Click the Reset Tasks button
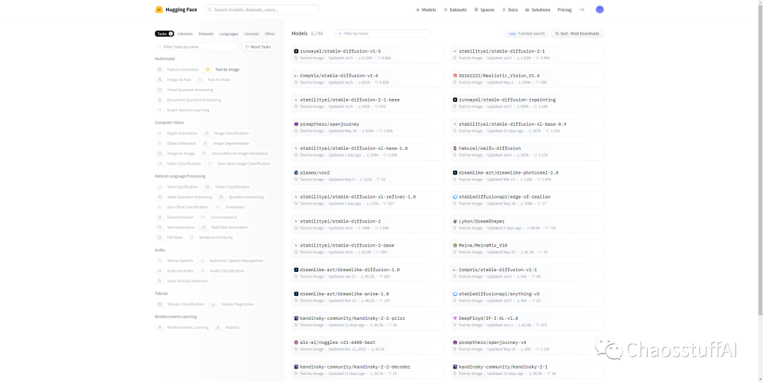763x382 pixels. [258, 47]
